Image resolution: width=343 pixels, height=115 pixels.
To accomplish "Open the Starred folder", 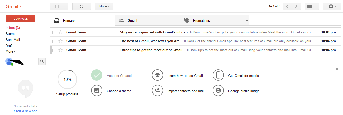I will [x=11, y=34].
